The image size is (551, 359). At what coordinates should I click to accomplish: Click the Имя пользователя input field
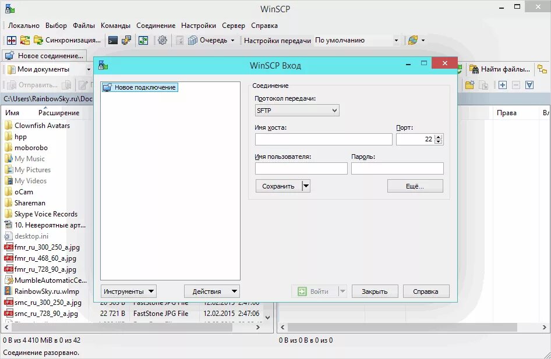[301, 169]
